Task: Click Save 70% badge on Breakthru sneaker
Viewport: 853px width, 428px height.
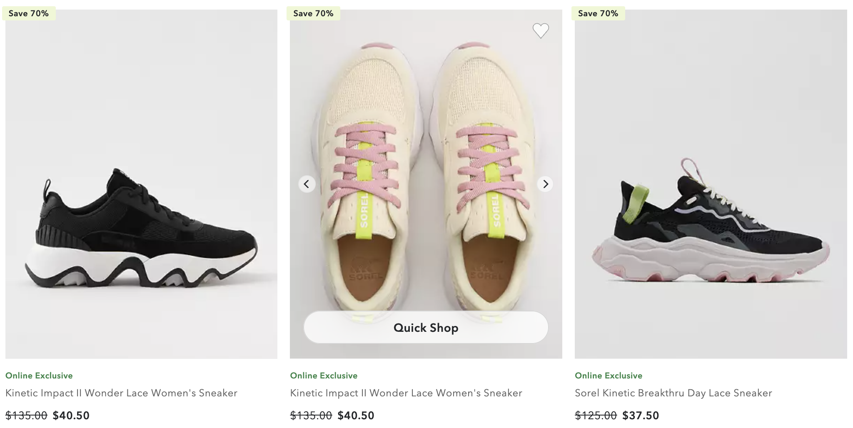Action: 598,13
